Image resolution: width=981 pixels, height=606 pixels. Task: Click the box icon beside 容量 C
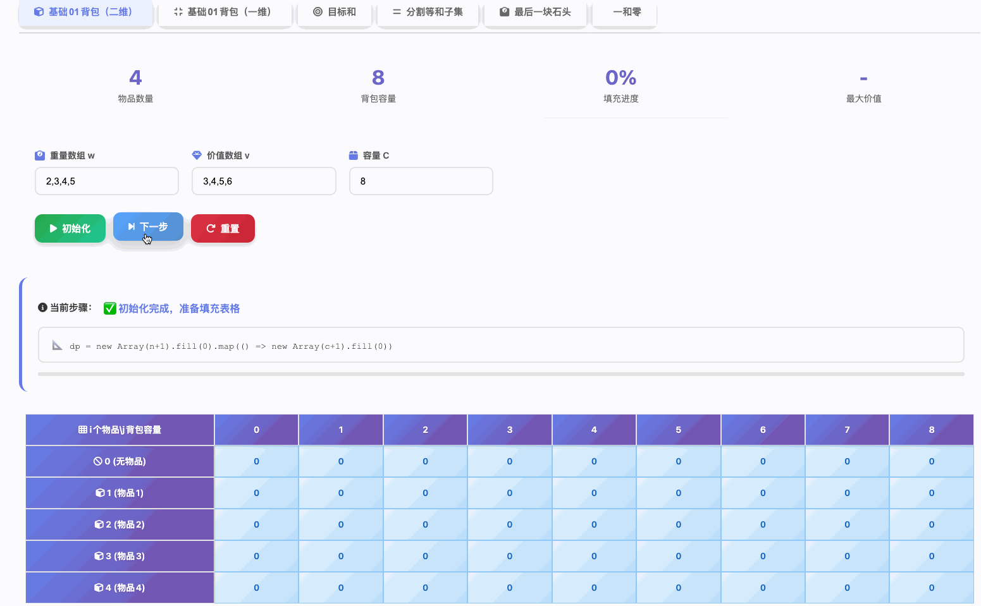click(353, 155)
